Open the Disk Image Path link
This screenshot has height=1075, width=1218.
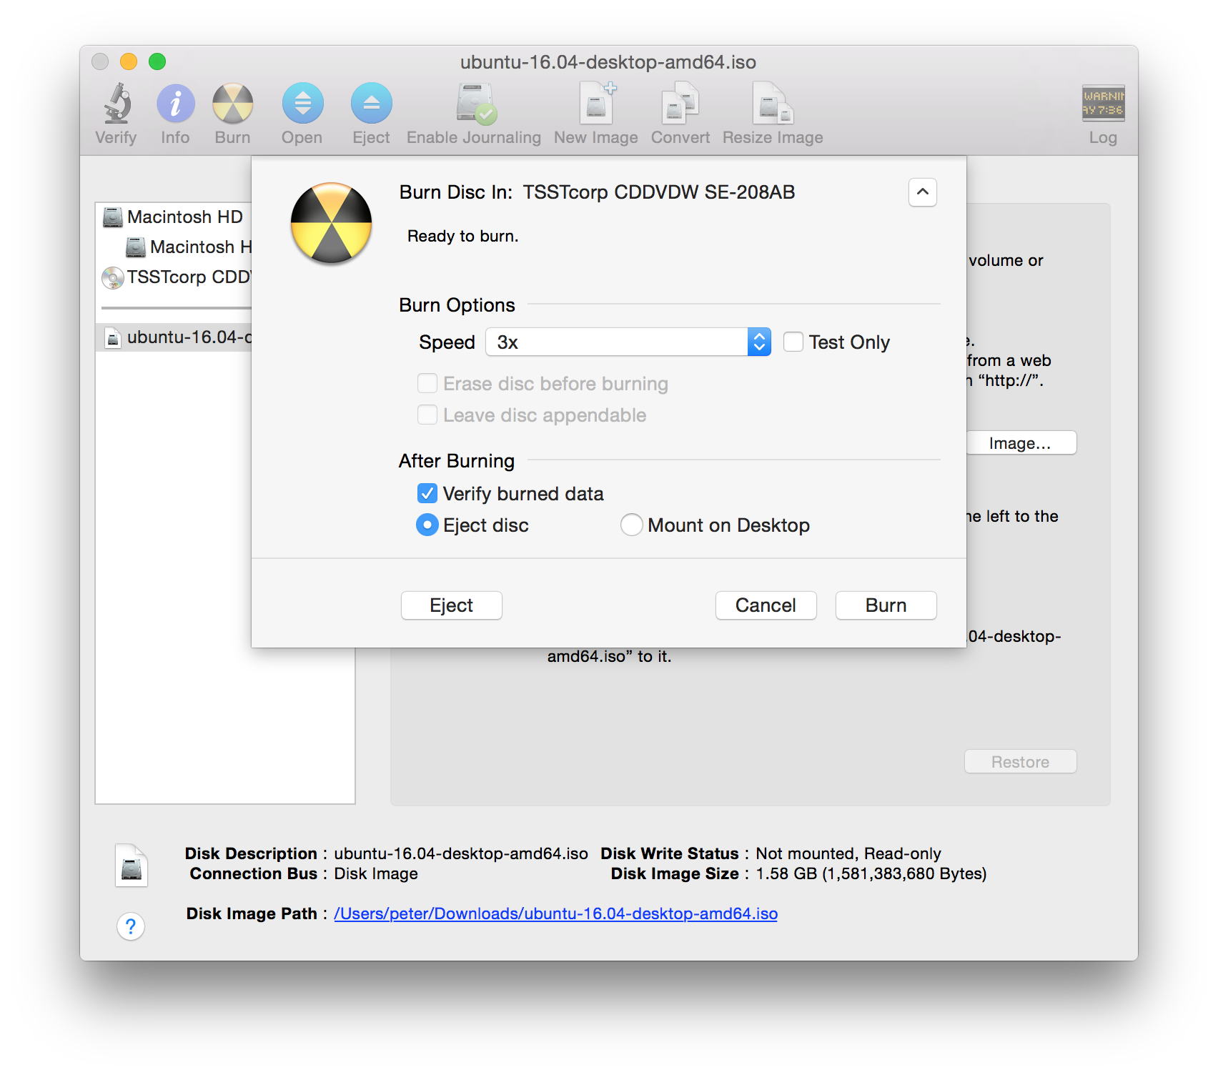point(556,914)
